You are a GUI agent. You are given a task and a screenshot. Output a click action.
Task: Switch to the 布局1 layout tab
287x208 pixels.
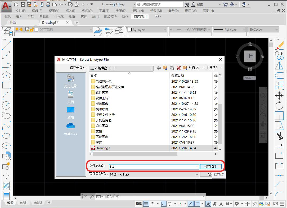pos(24,202)
